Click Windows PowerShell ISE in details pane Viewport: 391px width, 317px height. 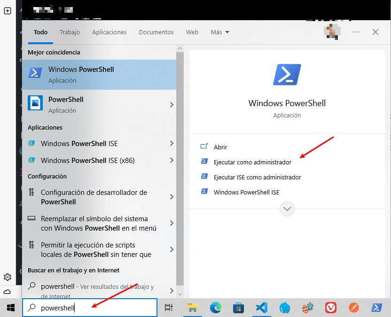click(x=246, y=192)
